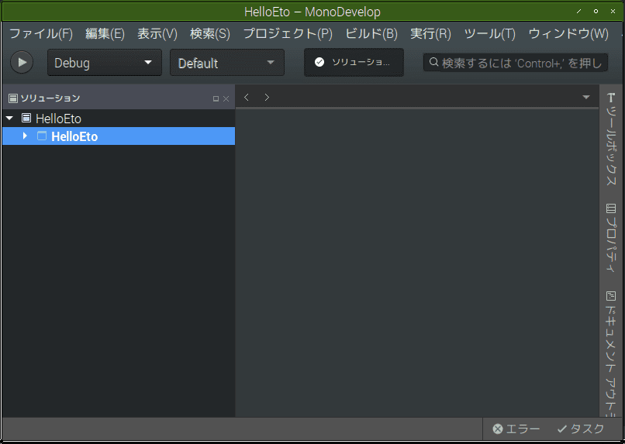Click the solution status check icon

tap(319, 62)
